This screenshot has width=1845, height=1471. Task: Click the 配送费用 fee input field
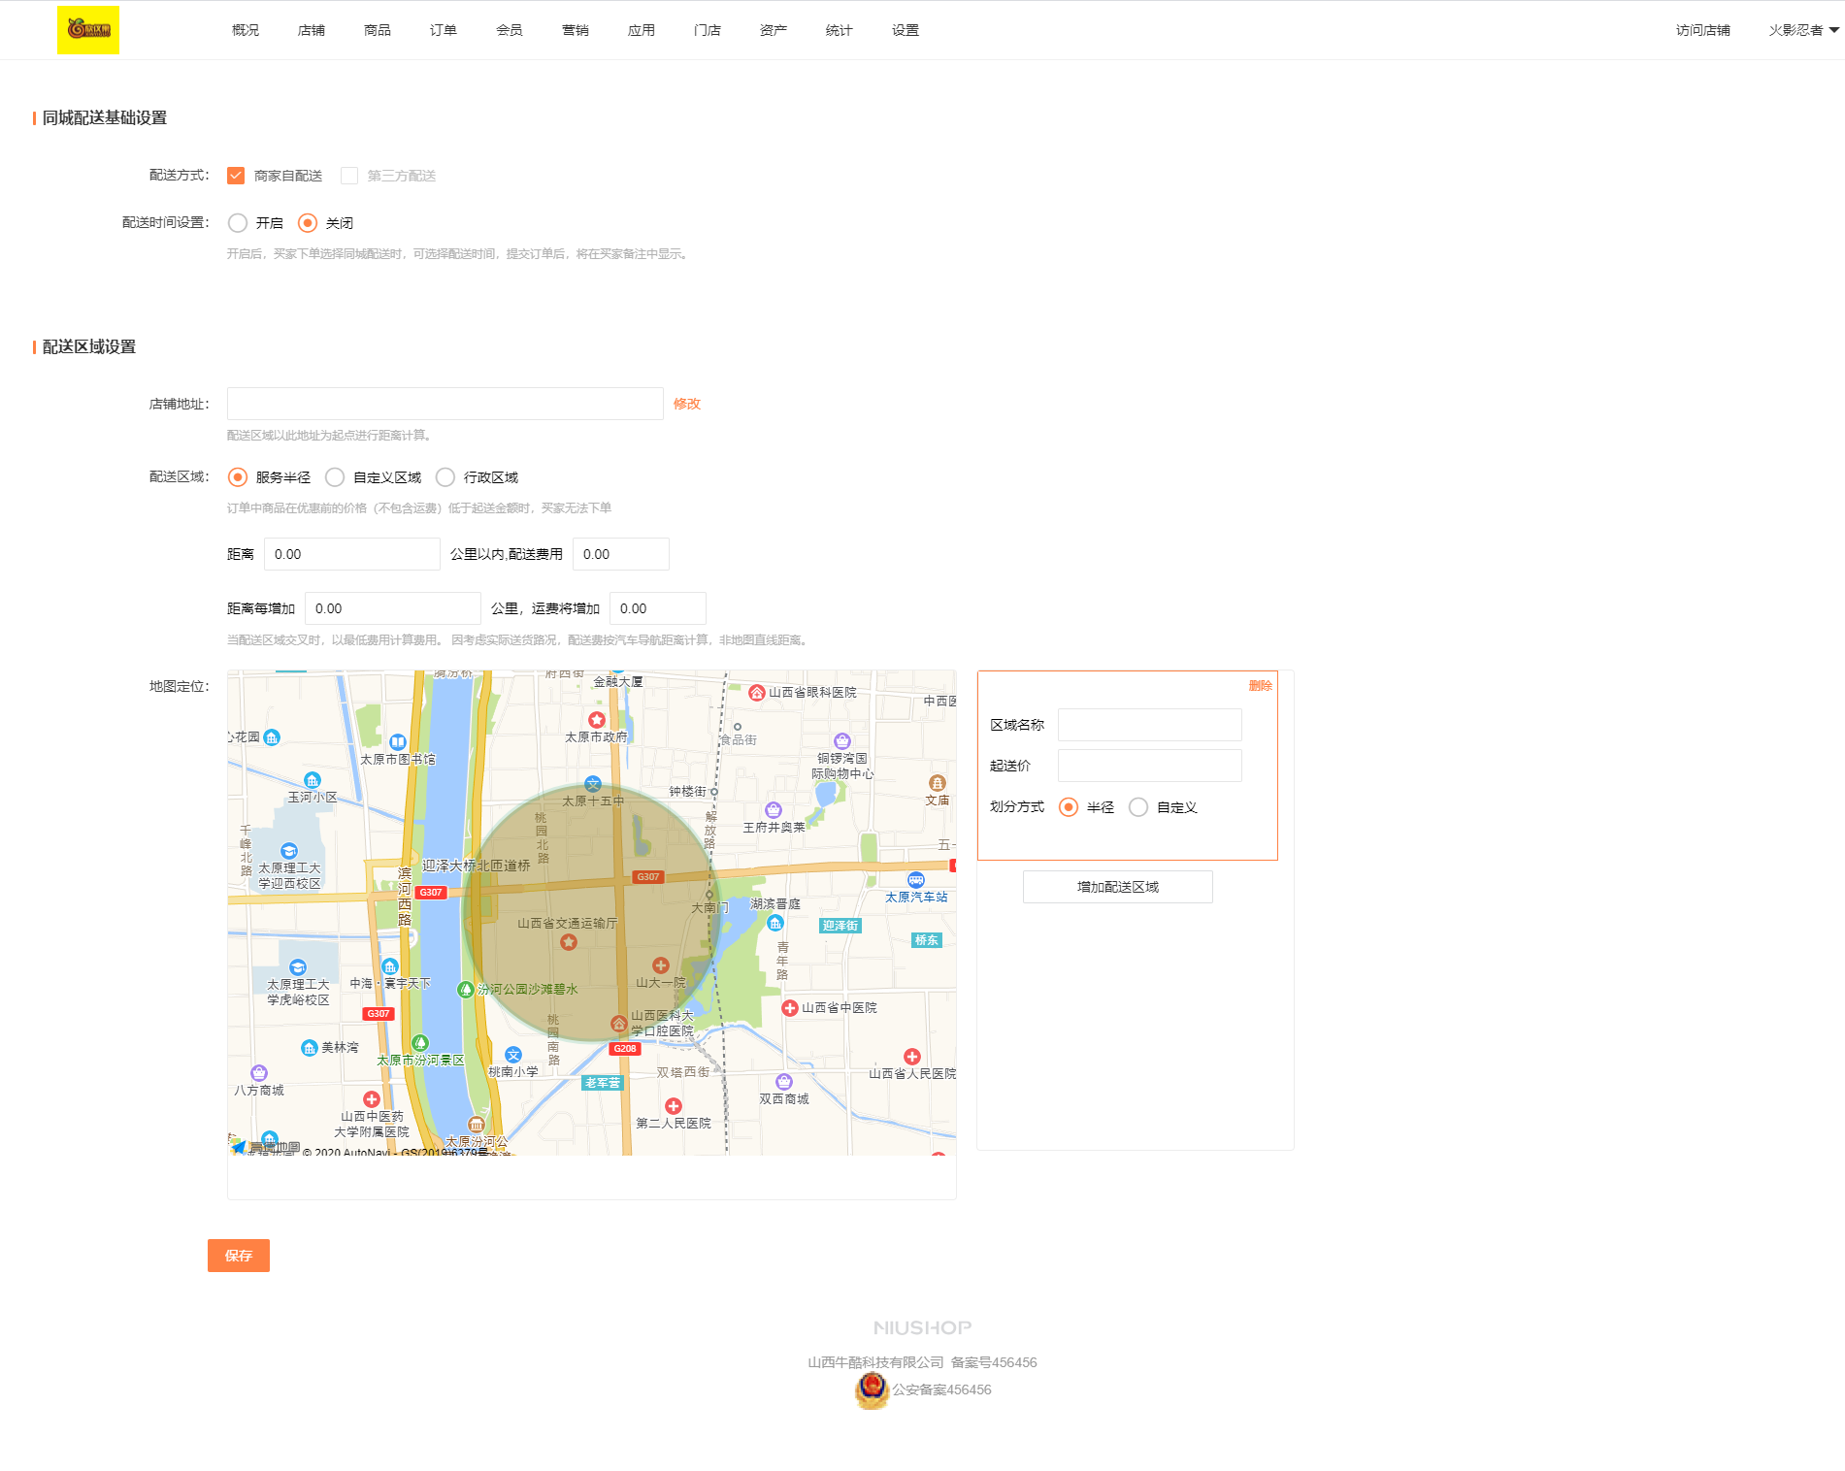click(621, 554)
